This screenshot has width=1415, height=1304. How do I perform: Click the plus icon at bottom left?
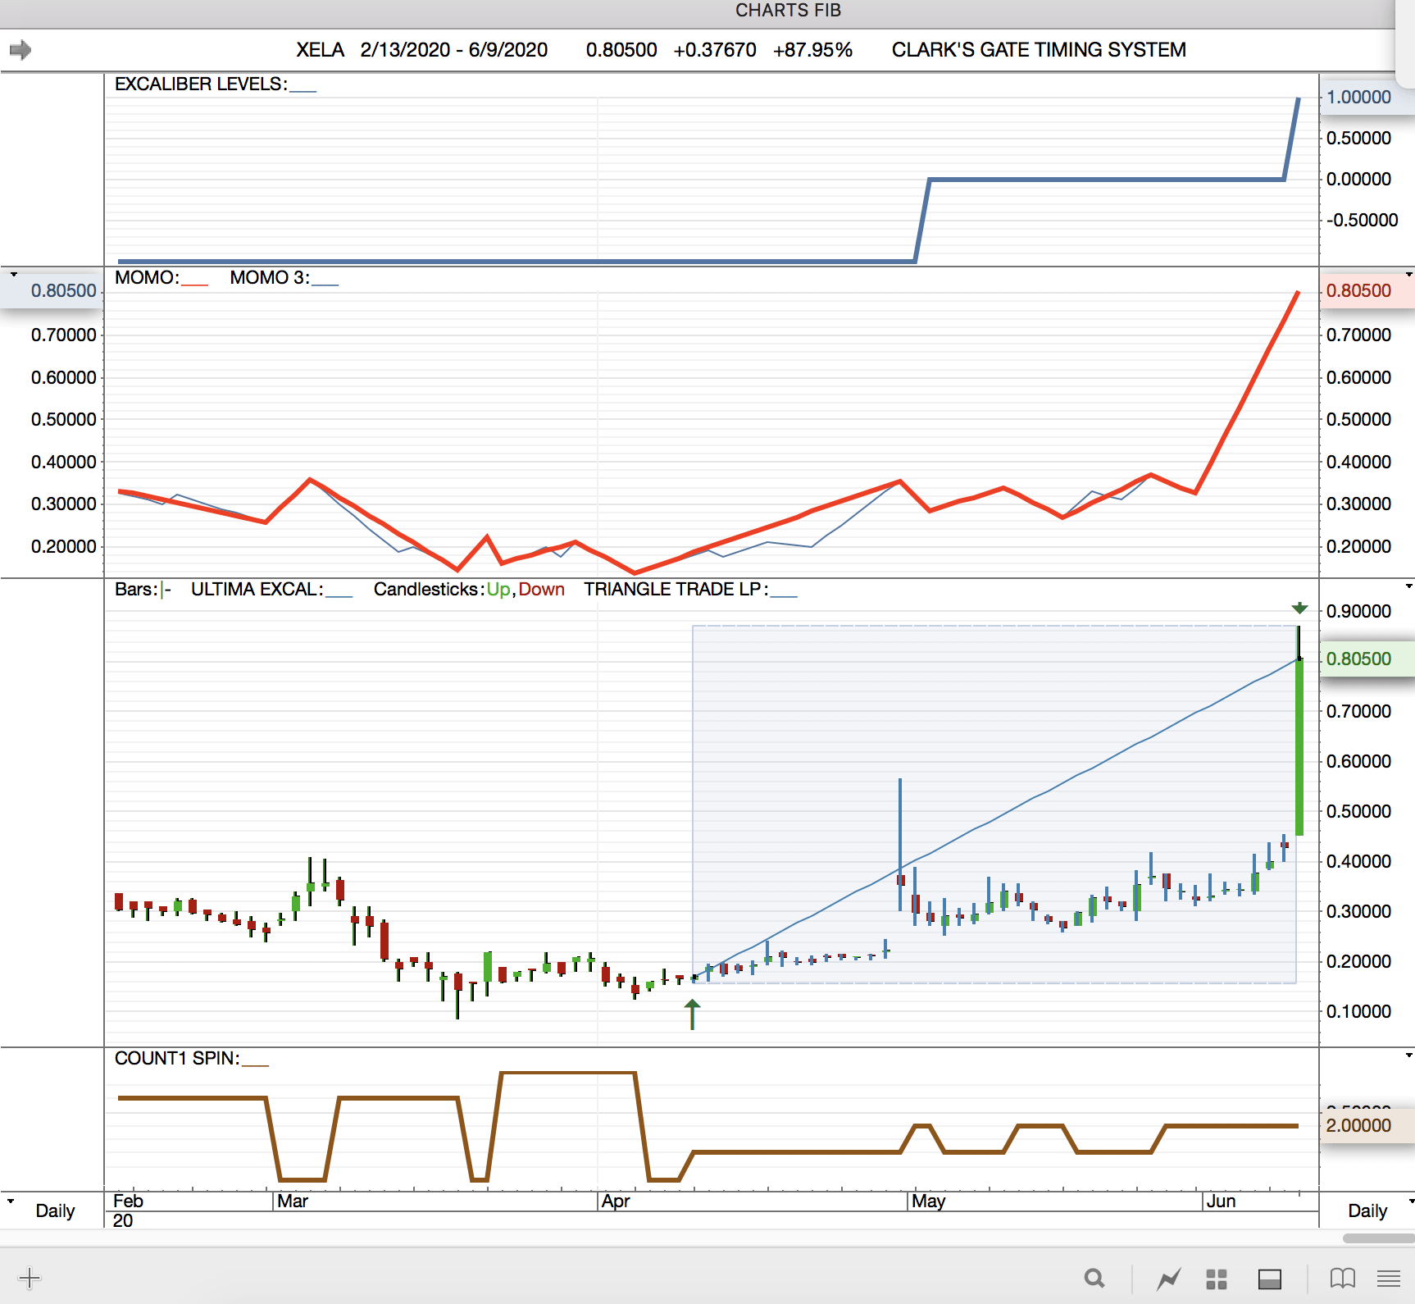[x=29, y=1278]
